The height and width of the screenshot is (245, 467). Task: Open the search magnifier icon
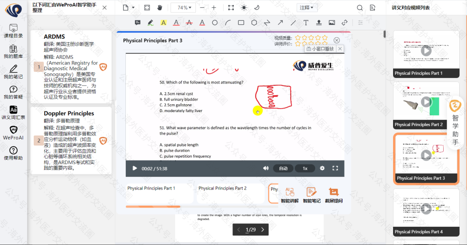tap(360, 8)
